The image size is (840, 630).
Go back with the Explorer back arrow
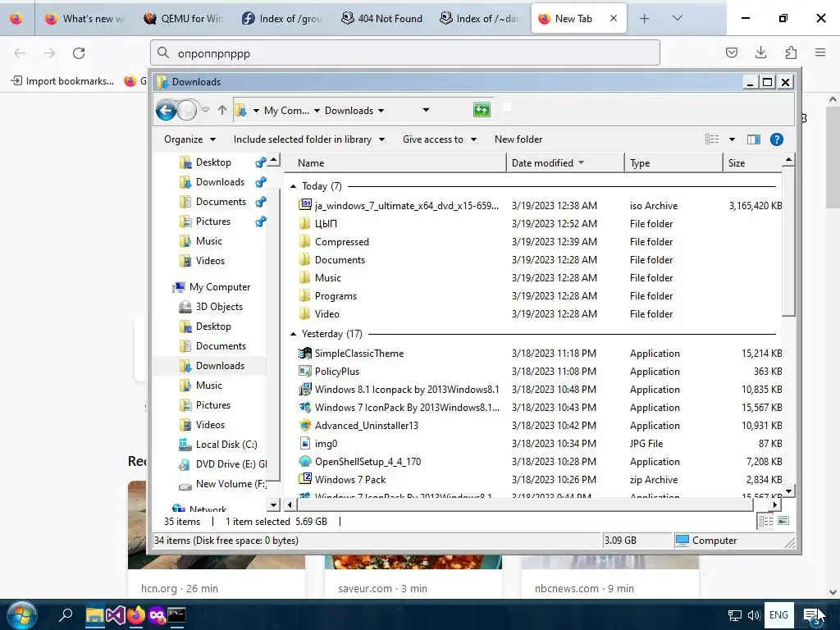166,111
